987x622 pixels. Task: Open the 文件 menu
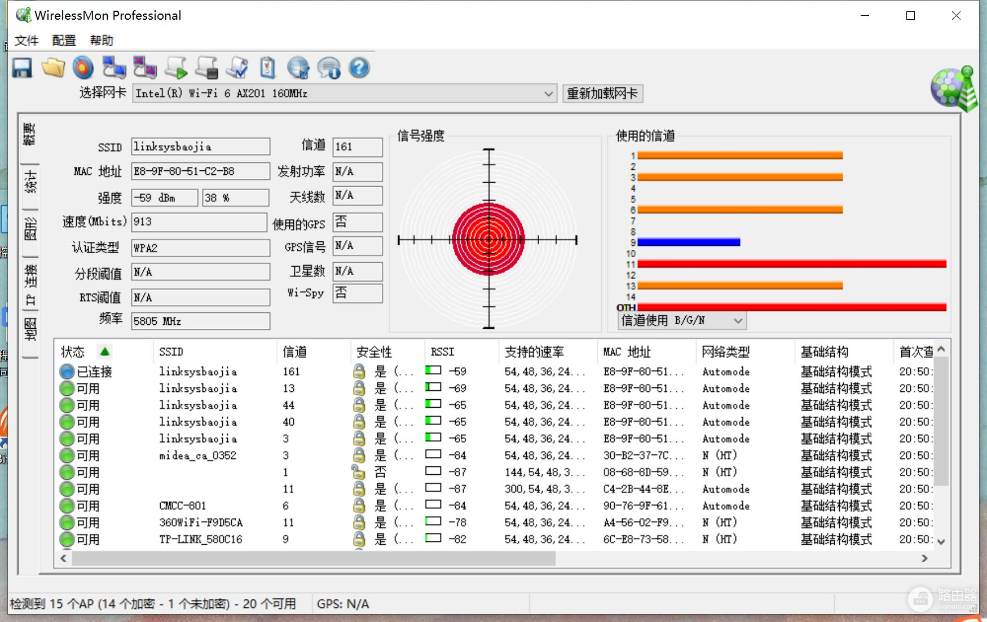27,41
